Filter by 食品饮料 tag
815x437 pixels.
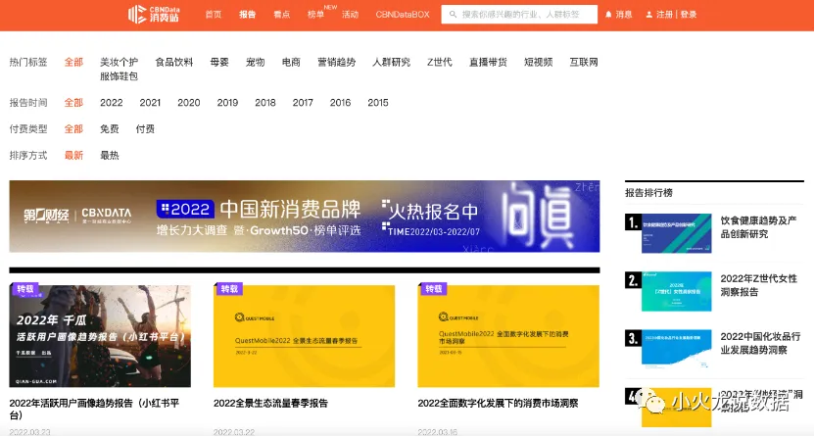(x=174, y=63)
